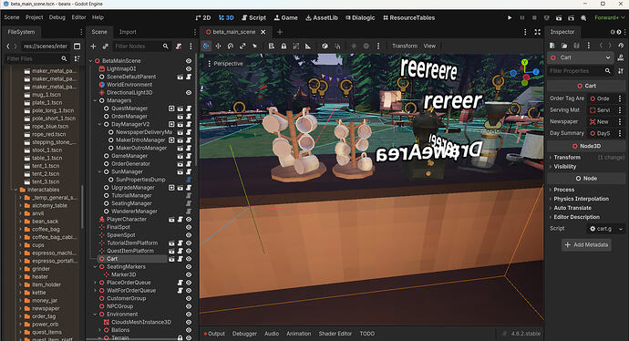Toggle distraction-free mode in viewport
The height and width of the screenshot is (341, 629).
pyautogui.click(x=538, y=32)
